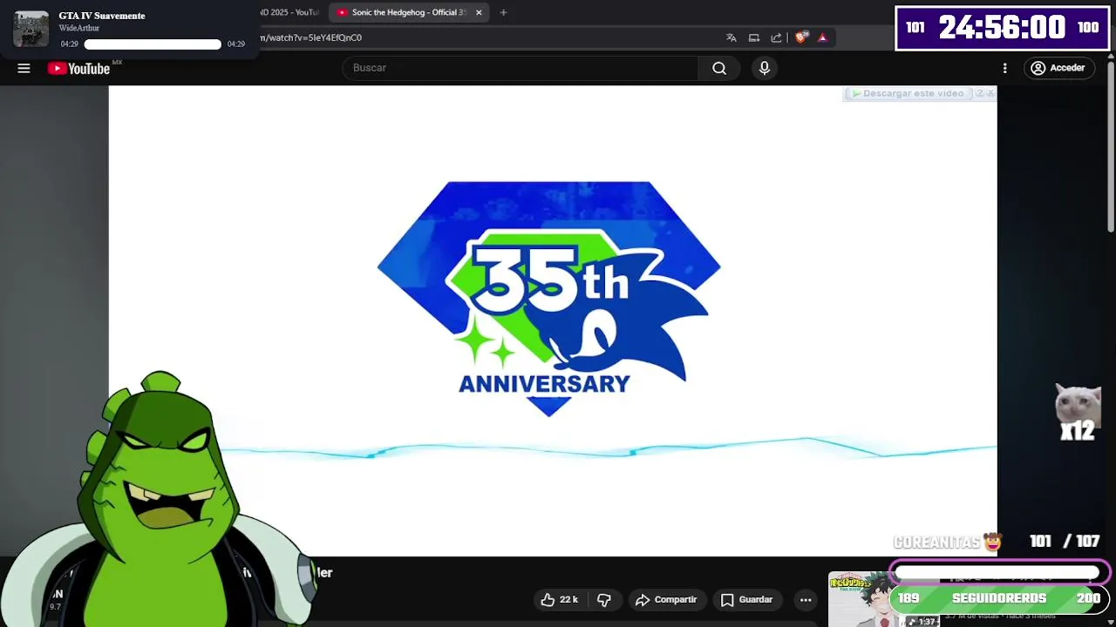
Task: Start voice search with the microphone icon
Action: 765,68
